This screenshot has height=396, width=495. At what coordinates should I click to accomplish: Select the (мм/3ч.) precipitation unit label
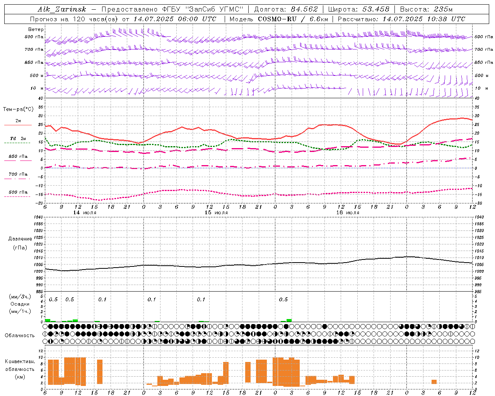click(x=20, y=297)
